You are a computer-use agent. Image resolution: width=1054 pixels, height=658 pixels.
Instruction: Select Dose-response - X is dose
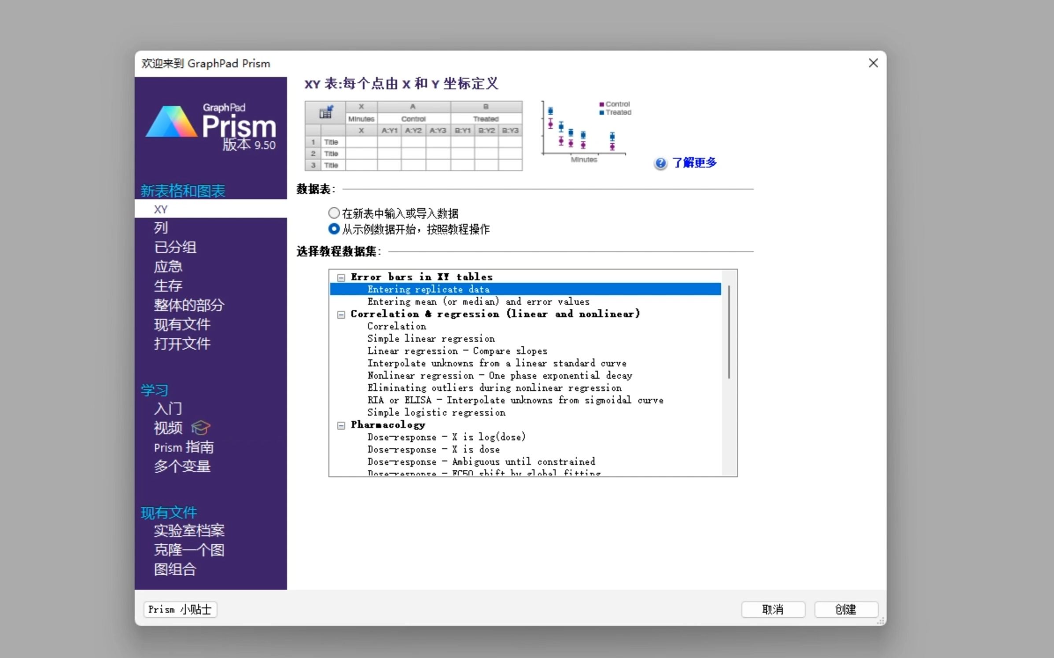434,450
